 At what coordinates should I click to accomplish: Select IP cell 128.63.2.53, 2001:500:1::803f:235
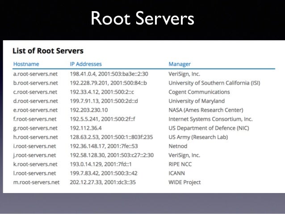tap(111, 137)
